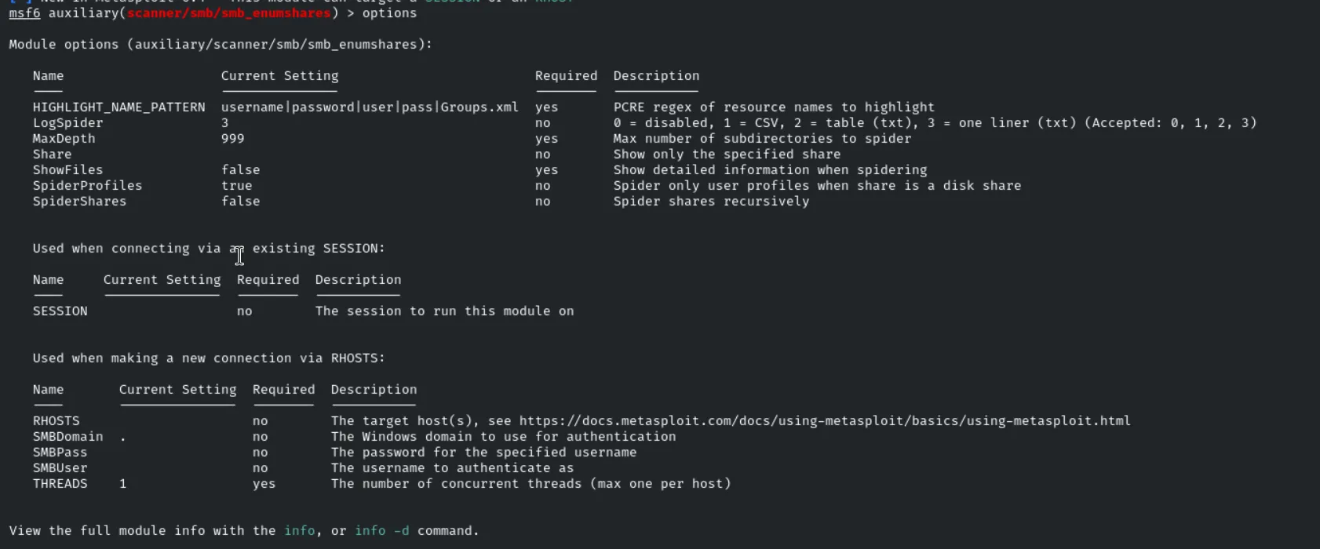Viewport: 1320px width, 549px height.
Task: Click the SpiderShares option name
Action: (x=79, y=202)
